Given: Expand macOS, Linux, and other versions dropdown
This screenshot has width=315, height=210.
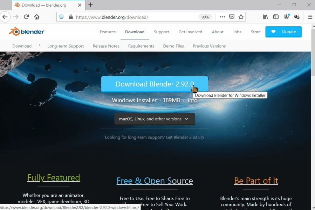Looking at the screenshot, I should [155, 119].
